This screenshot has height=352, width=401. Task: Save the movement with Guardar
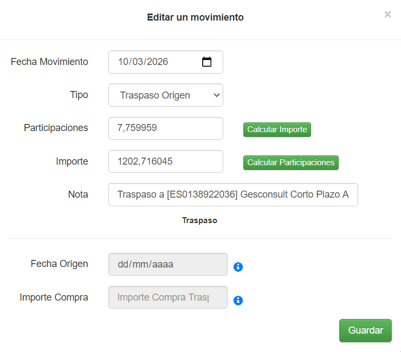click(x=365, y=330)
